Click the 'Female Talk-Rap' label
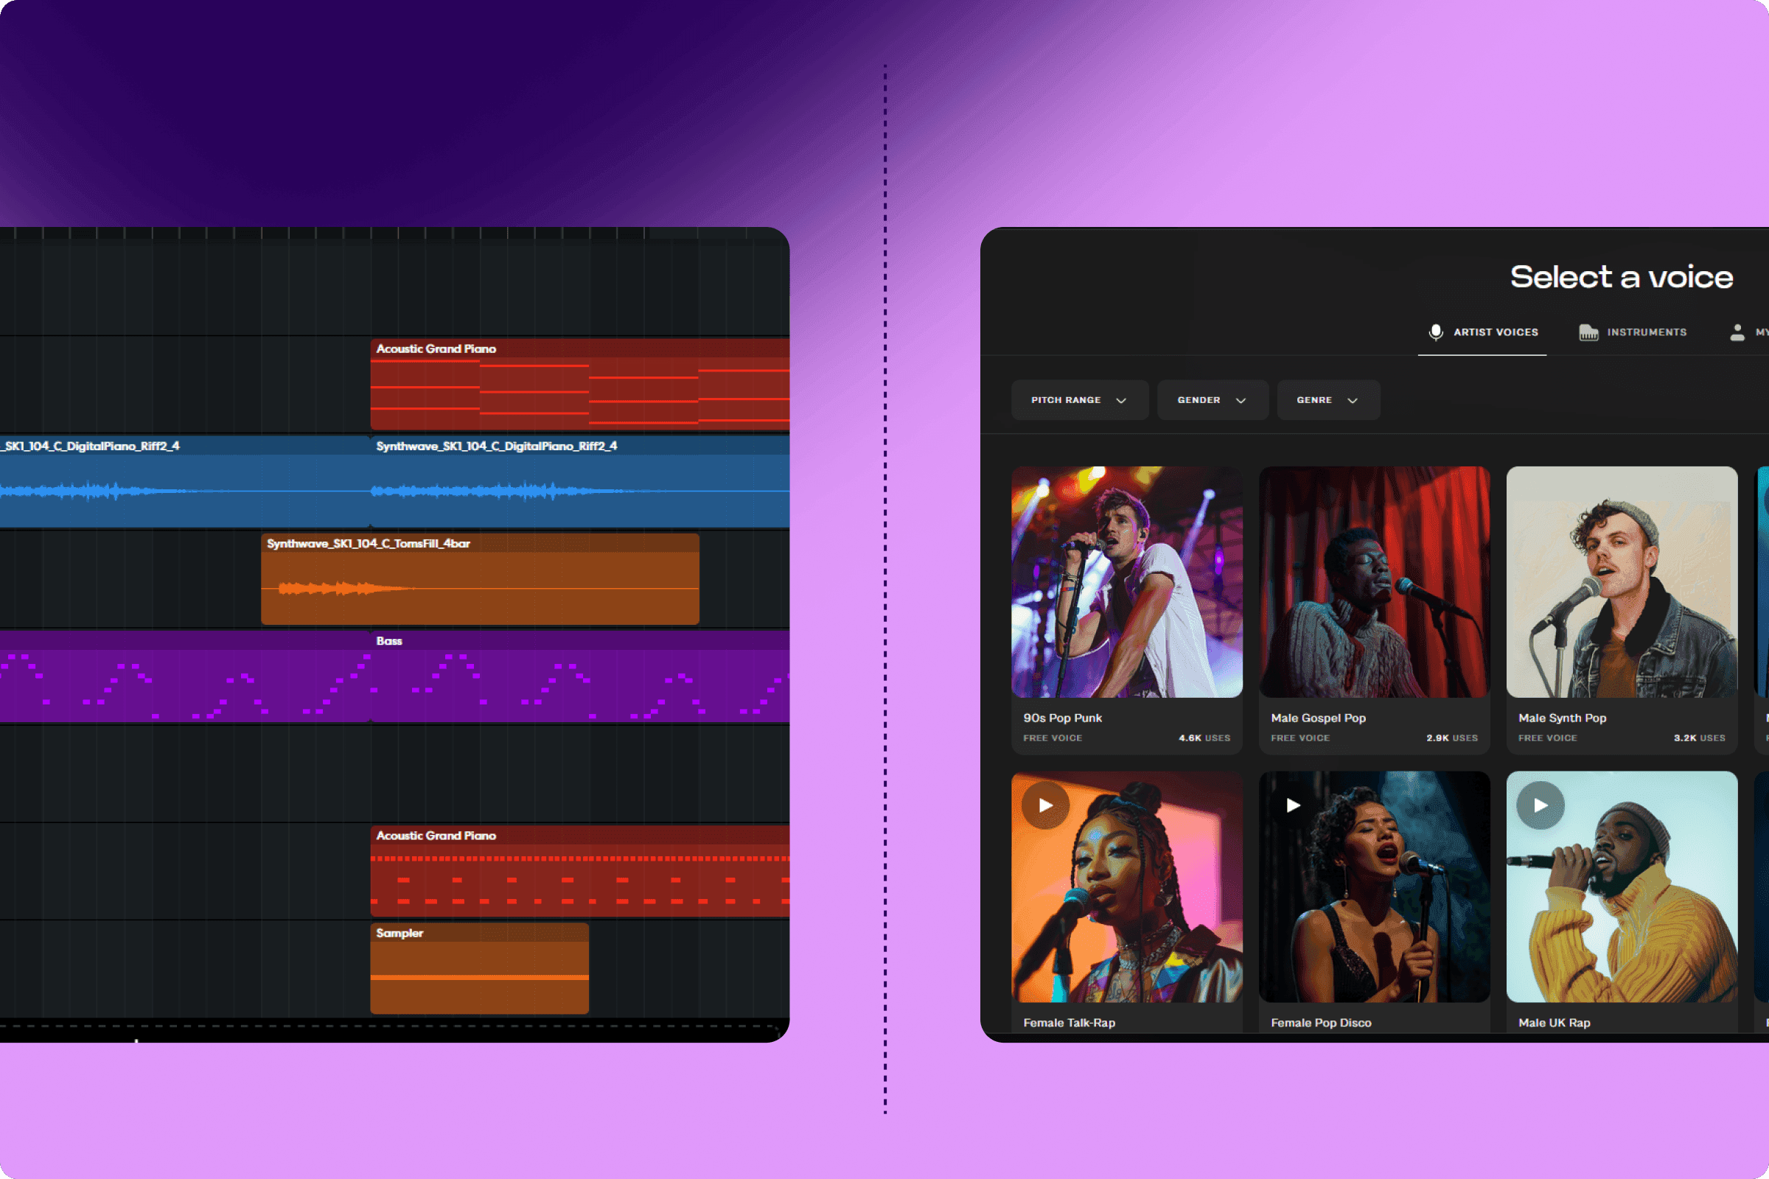1769x1179 pixels. click(x=1069, y=1023)
